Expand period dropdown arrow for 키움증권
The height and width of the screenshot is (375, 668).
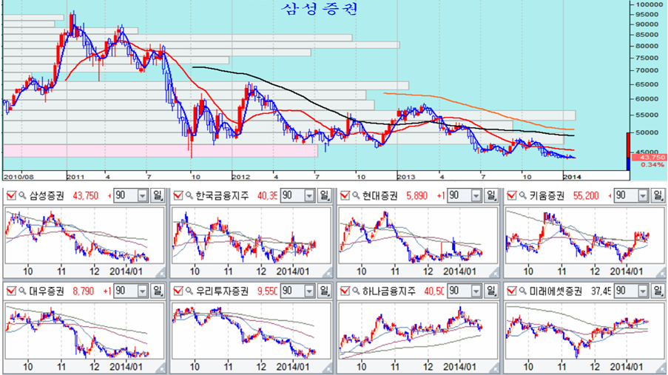(x=644, y=195)
